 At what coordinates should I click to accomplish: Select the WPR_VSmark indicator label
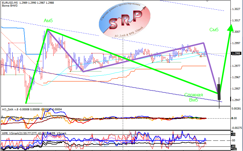point(34,133)
